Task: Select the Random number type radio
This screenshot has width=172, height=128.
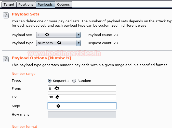Action: pyautogui.click(x=74, y=81)
